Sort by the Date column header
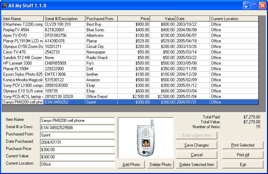This screenshot has width=268, height=174. [x=193, y=19]
